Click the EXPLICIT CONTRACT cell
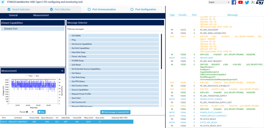Screen dimensions: 264x128 point(18,122)
